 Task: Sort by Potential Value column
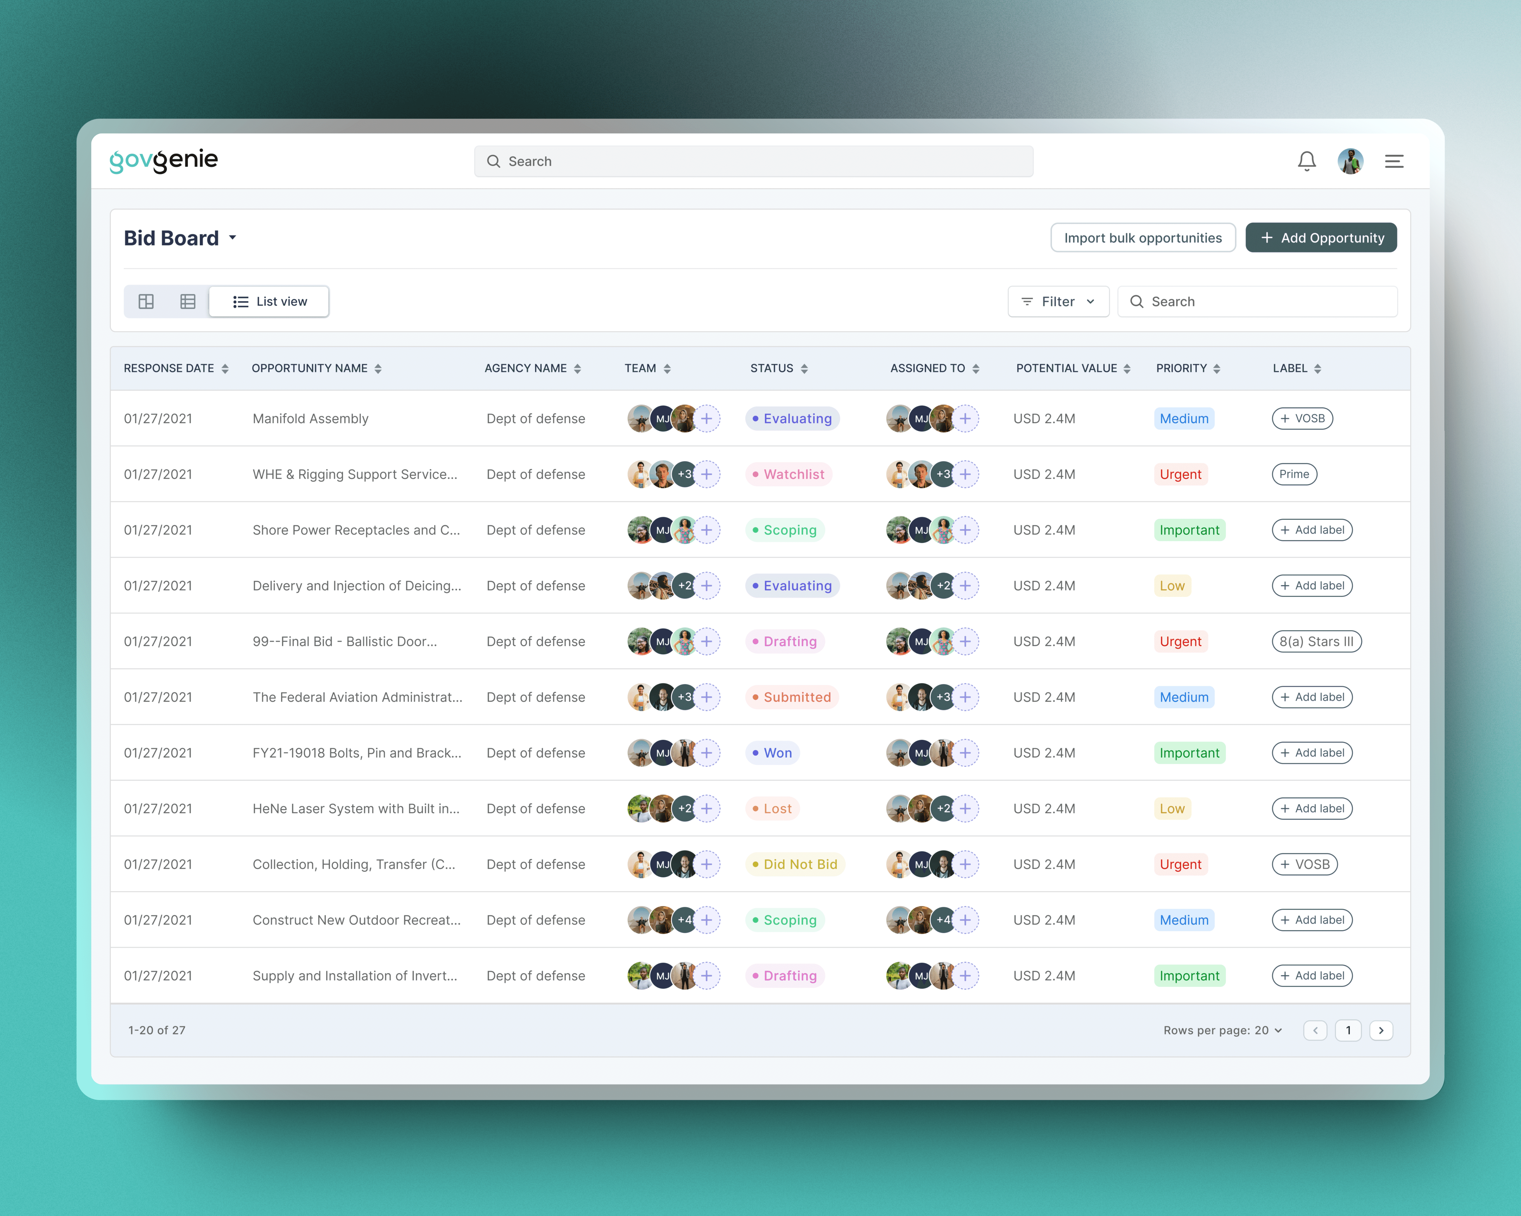pos(1127,369)
